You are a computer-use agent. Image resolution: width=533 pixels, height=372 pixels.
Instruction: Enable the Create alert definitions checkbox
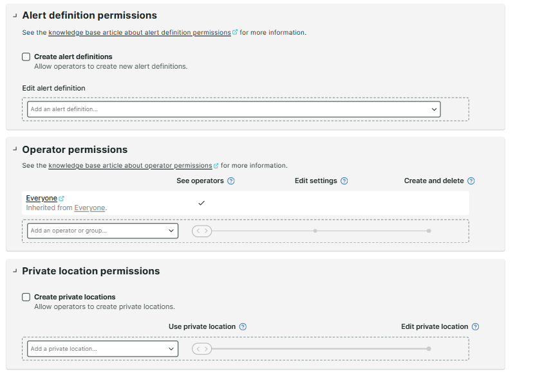pos(26,57)
